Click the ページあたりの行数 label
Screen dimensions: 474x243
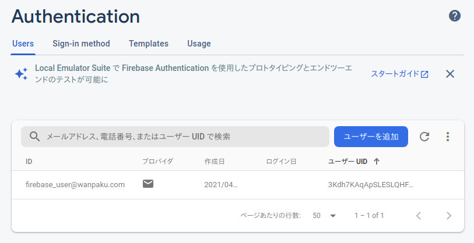point(271,216)
